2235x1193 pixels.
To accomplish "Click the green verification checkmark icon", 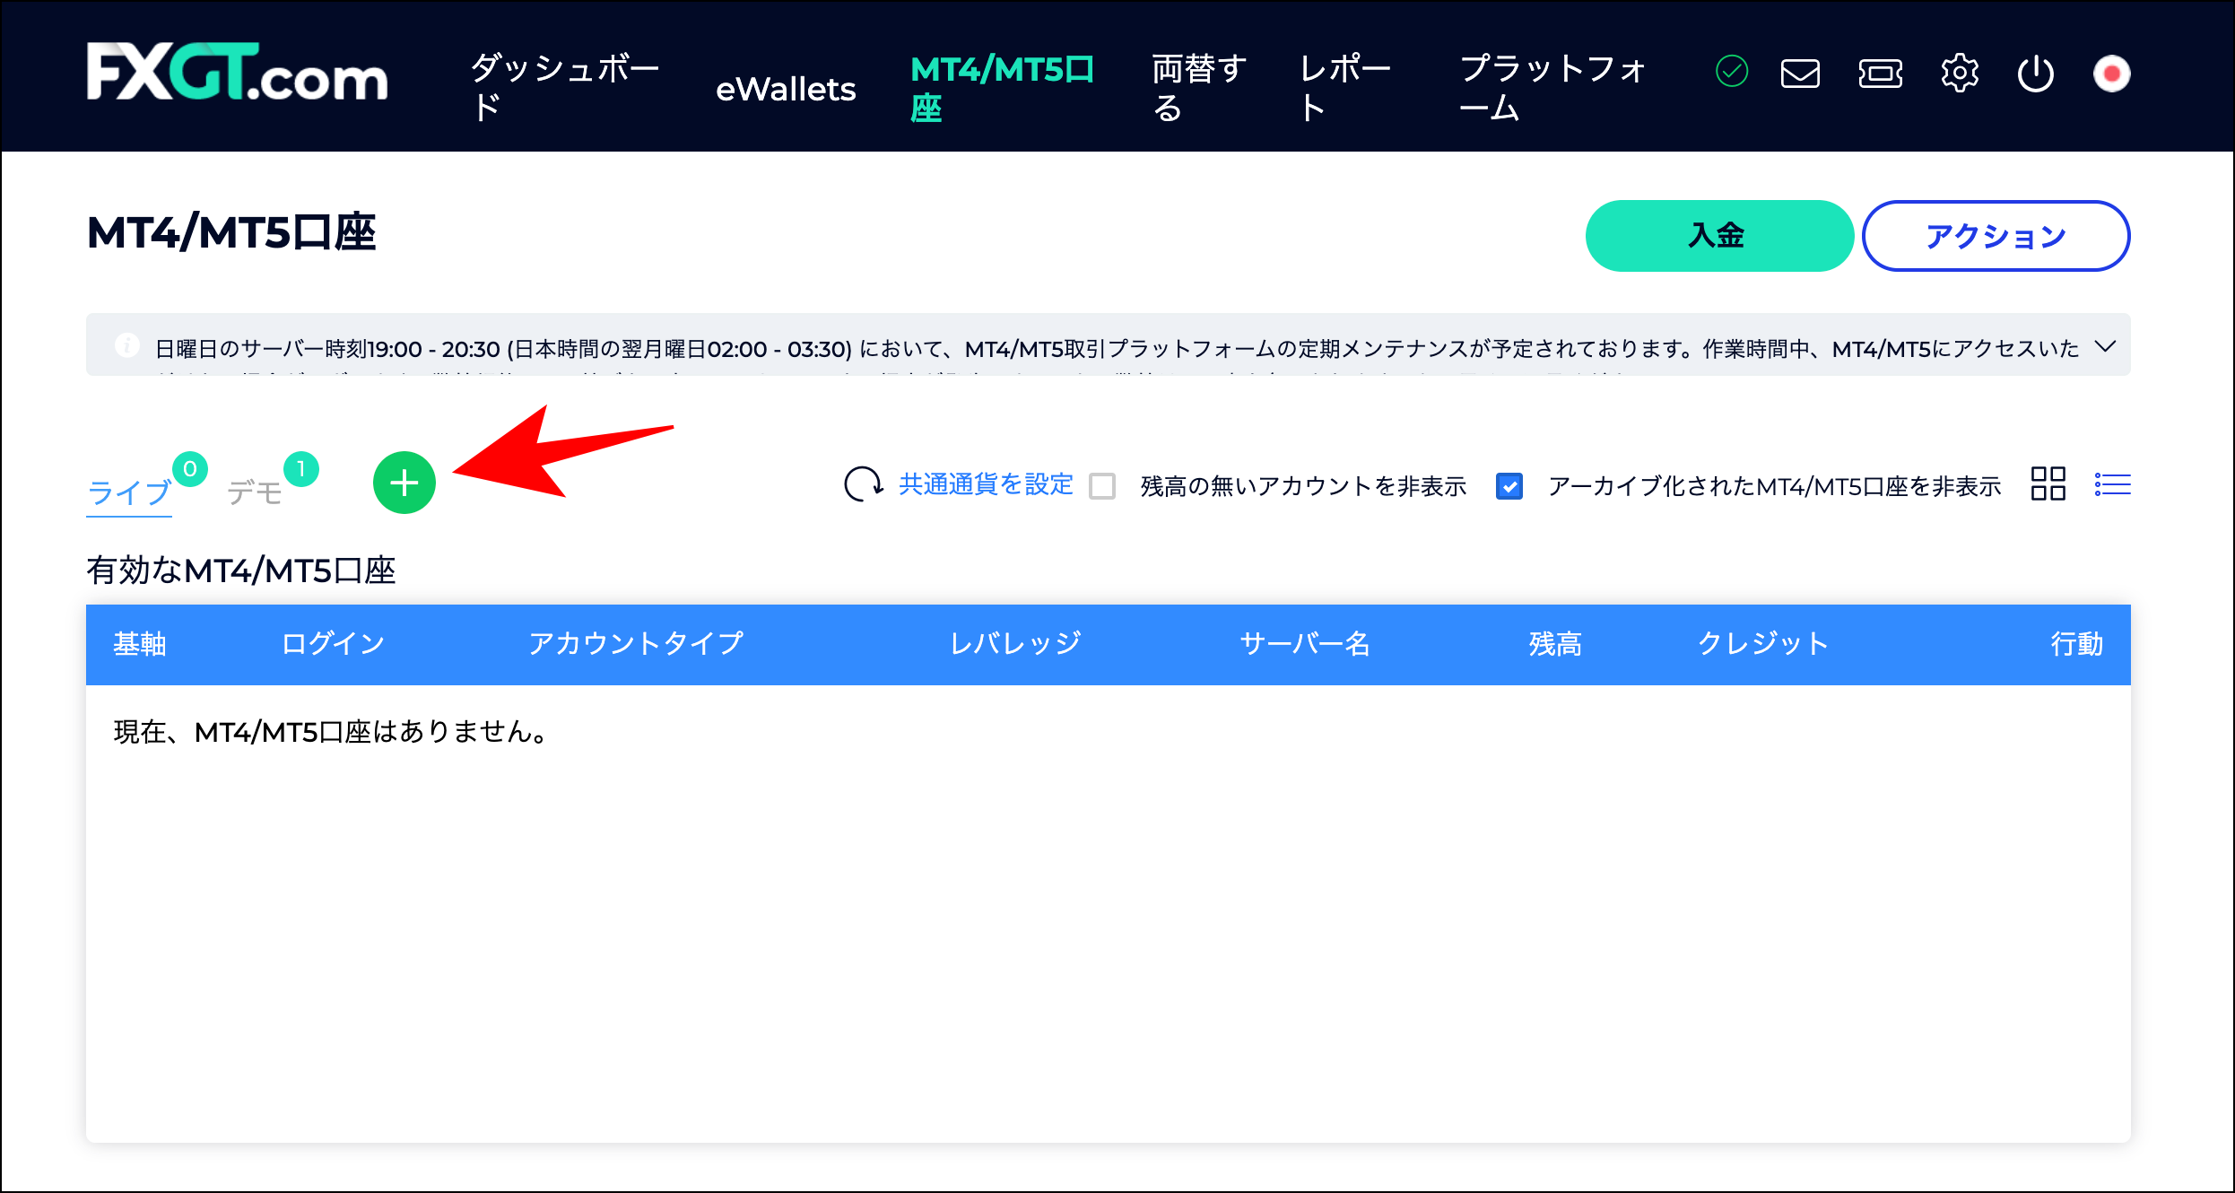I will click(x=1731, y=72).
